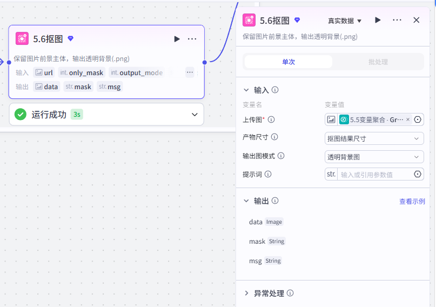The height and width of the screenshot is (307, 436).
Task: Click info icon beside 输出图模式
Action: [281, 156]
